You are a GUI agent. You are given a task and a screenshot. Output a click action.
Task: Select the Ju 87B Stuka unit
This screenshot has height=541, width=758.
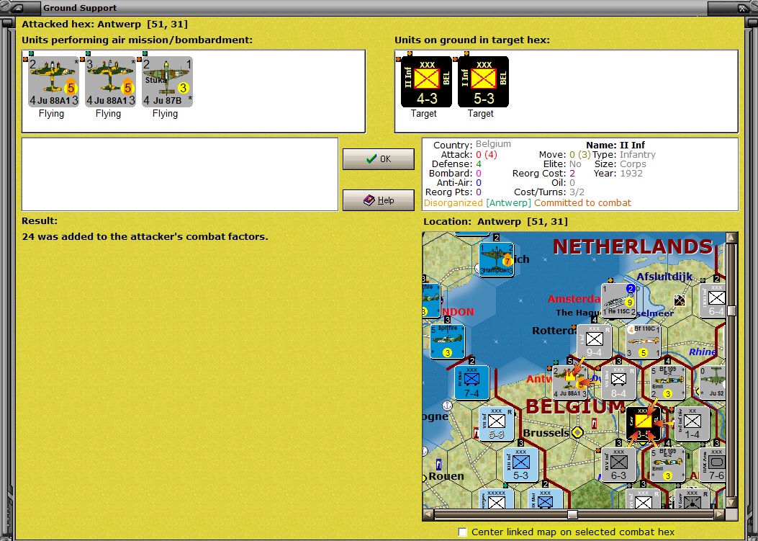167,81
